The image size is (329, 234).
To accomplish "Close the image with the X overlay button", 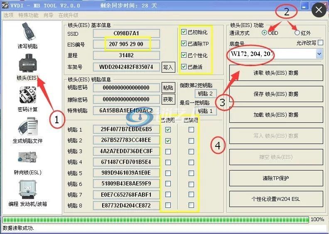I will pos(319,10).
